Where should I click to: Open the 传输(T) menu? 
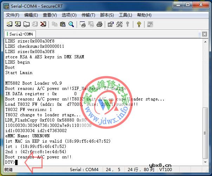[88, 15]
